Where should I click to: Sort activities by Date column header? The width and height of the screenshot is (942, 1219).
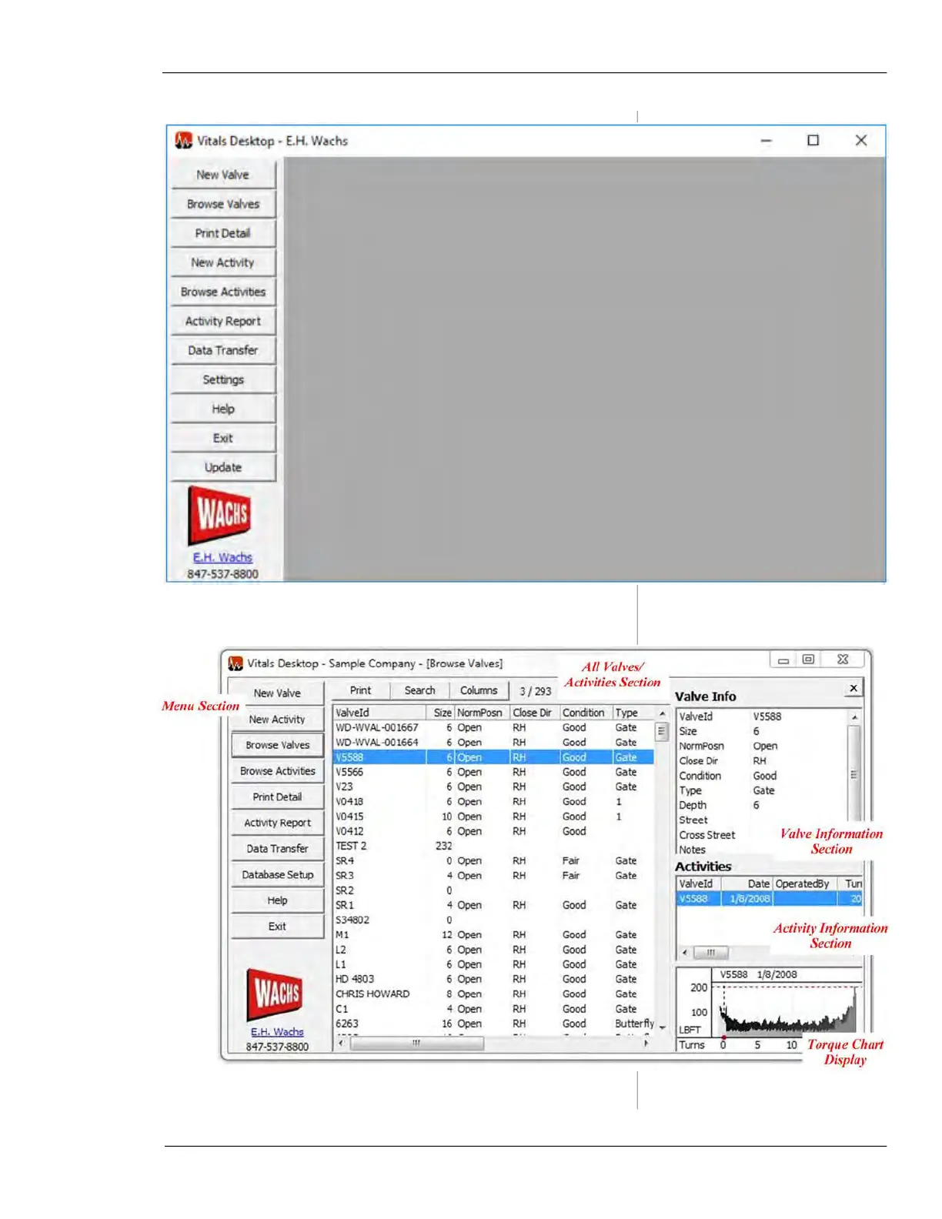(747, 883)
